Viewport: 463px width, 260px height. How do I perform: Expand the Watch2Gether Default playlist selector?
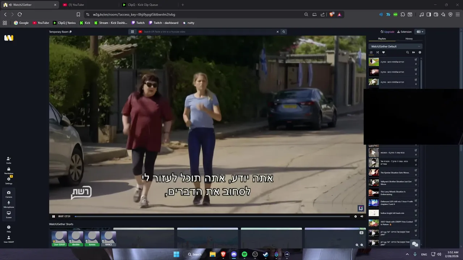click(x=395, y=46)
